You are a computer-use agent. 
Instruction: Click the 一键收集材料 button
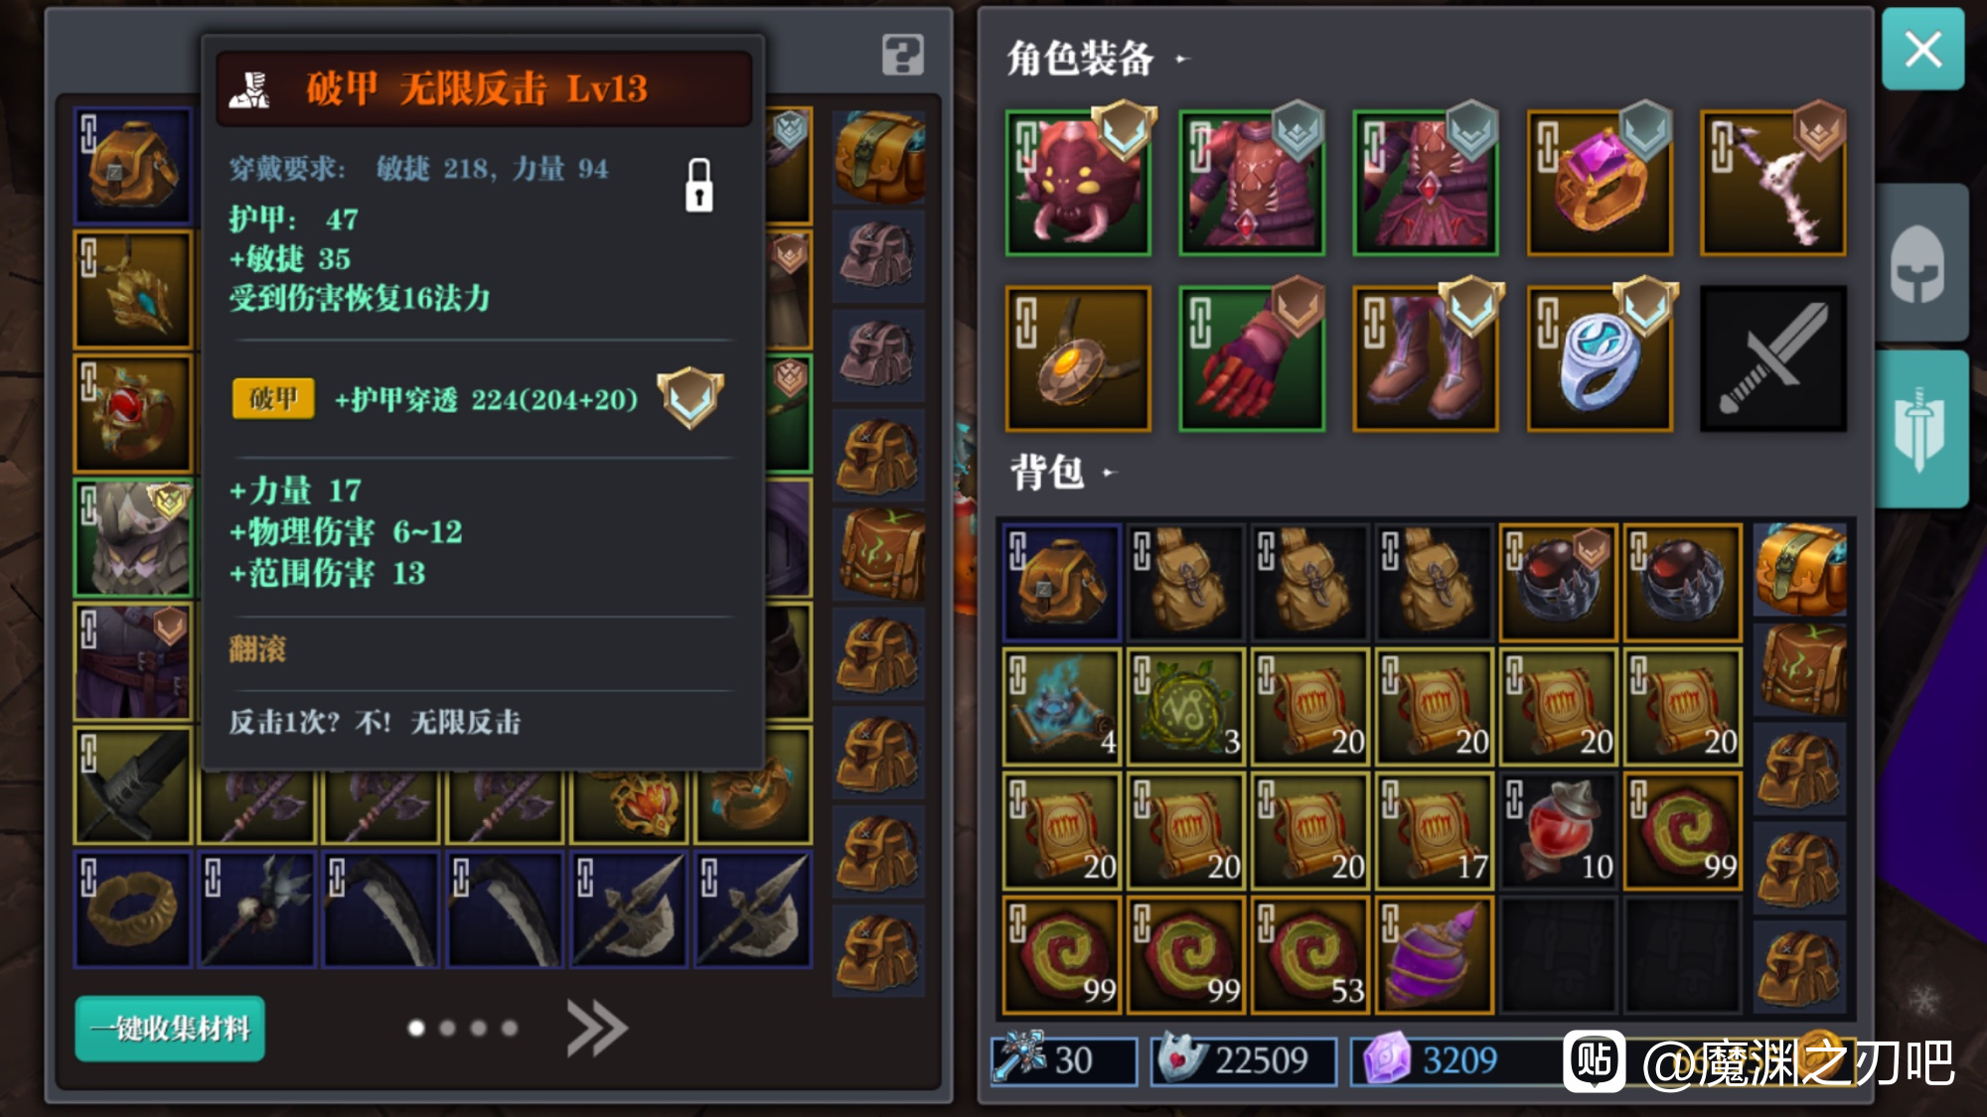[x=170, y=1029]
